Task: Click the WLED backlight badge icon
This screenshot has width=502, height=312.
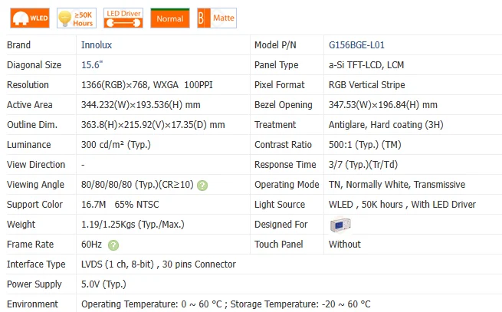Action: pyautogui.click(x=28, y=18)
